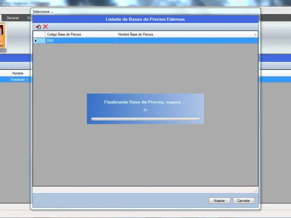Screen dimensions: 291x218
Task: Click the Aceptar button
Action: (219, 201)
